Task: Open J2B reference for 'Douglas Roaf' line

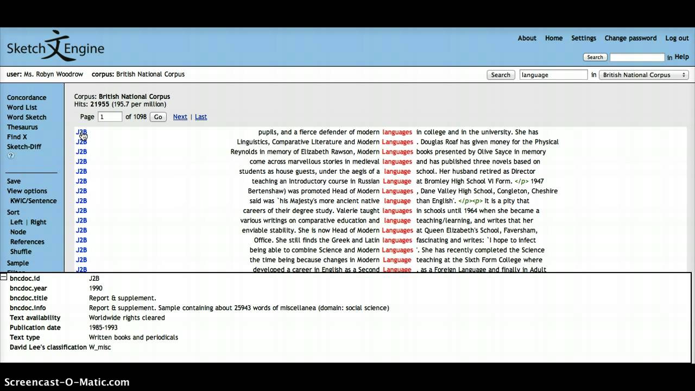Action: (81, 142)
